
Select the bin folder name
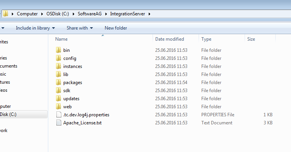click(66, 50)
